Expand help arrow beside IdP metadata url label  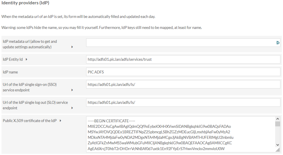tap(72, 47)
